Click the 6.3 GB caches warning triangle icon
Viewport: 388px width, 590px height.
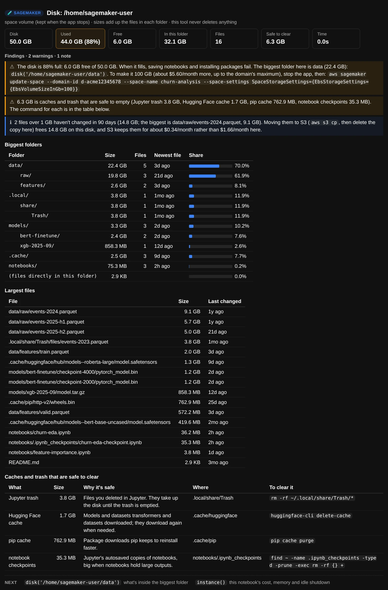point(12,102)
